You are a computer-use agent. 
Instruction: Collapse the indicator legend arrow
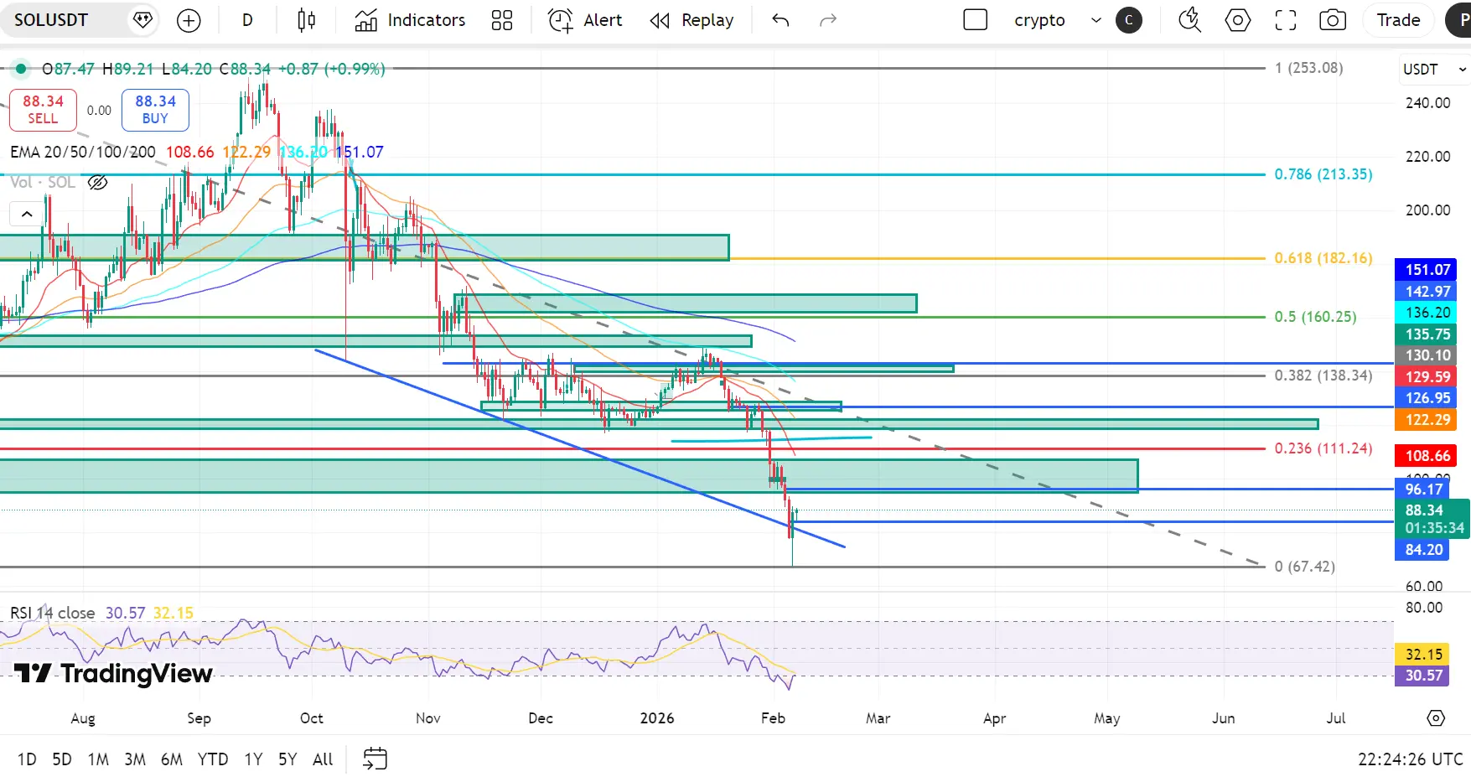pos(27,214)
